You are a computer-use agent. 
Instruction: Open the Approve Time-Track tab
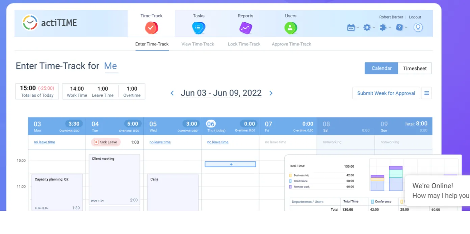(x=291, y=44)
